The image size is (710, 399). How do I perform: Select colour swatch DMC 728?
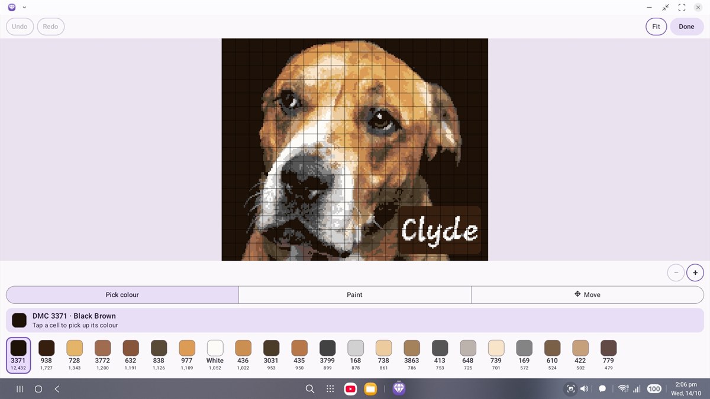[75, 355]
